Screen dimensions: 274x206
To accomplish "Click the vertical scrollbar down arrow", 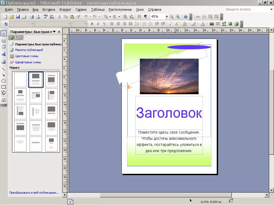I will click(271, 190).
